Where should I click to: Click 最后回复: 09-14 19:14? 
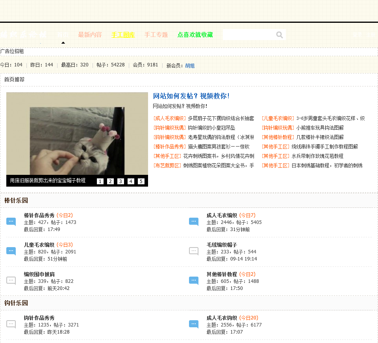(232, 259)
